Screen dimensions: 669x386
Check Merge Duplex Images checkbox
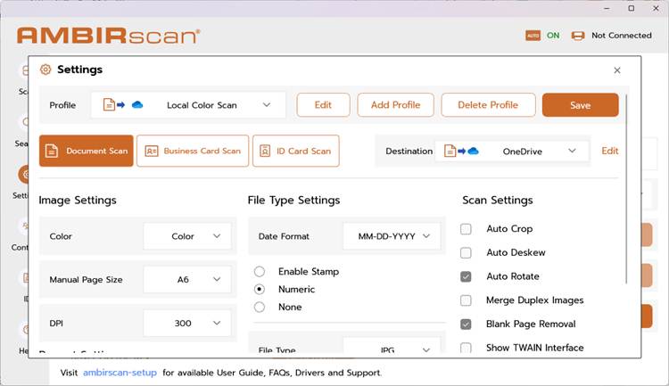pyautogui.click(x=466, y=300)
